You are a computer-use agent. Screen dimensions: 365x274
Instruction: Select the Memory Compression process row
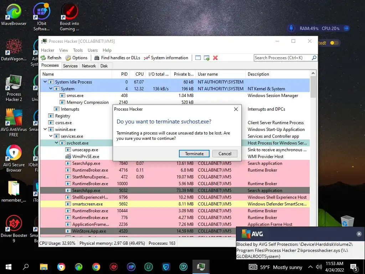[x=175, y=102]
